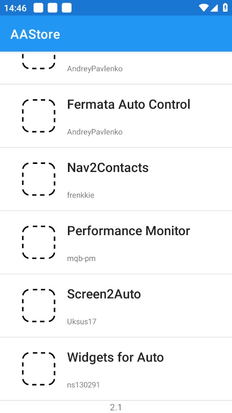Tap the version number 2.1 footer

[116, 407]
